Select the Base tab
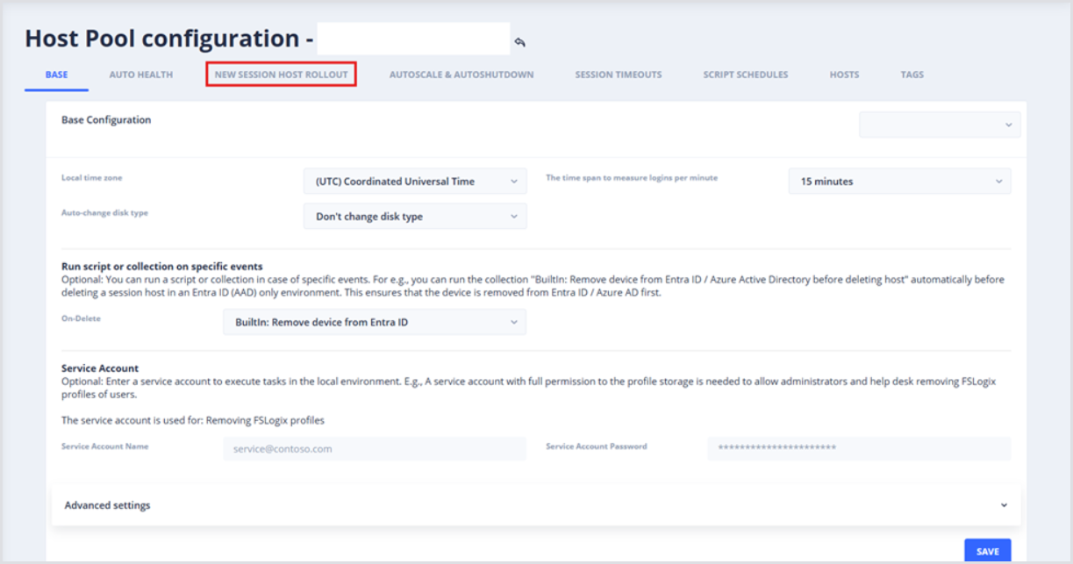 [56, 75]
